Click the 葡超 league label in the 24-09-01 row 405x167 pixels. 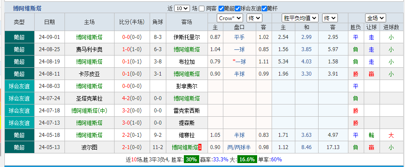point(19,37)
